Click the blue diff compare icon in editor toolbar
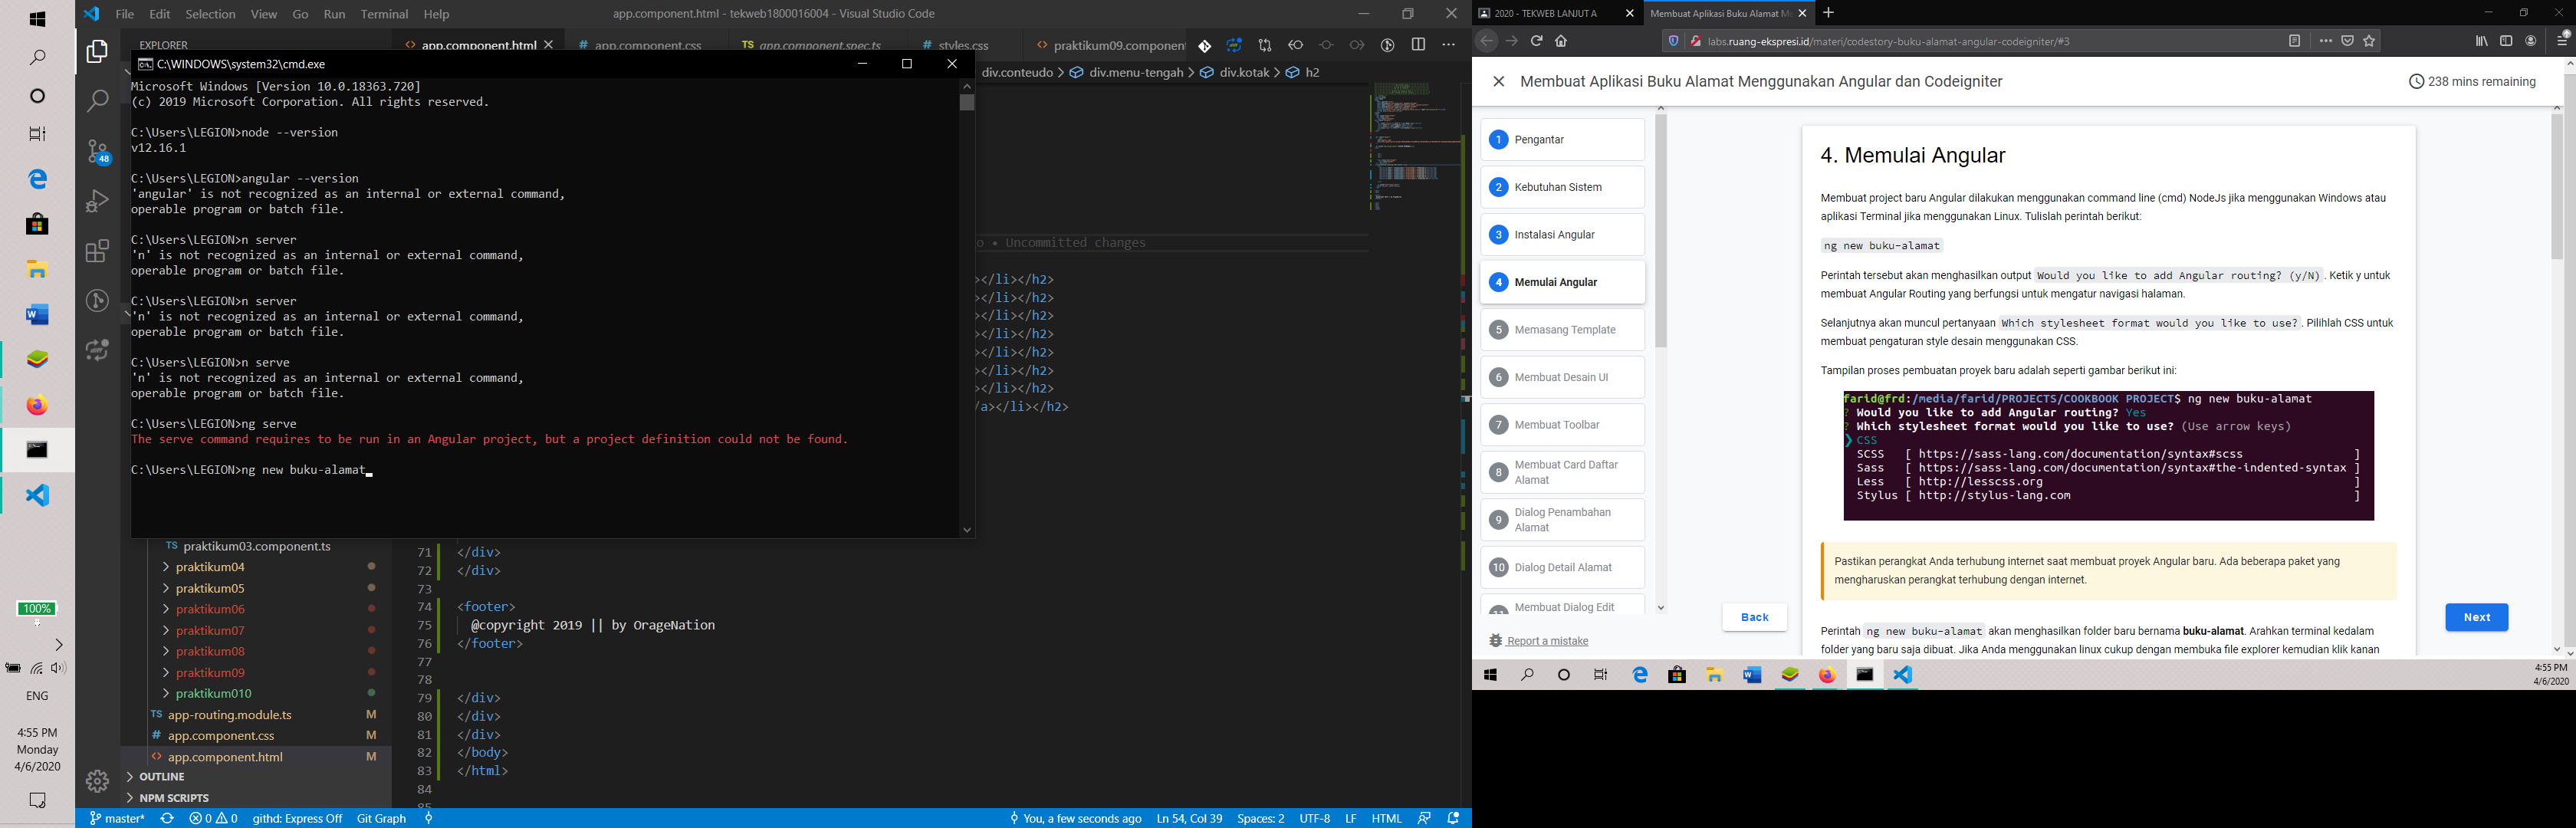 click(x=1235, y=45)
